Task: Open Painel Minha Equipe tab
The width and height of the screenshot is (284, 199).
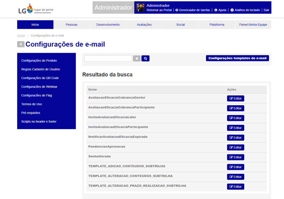Action: (253, 25)
